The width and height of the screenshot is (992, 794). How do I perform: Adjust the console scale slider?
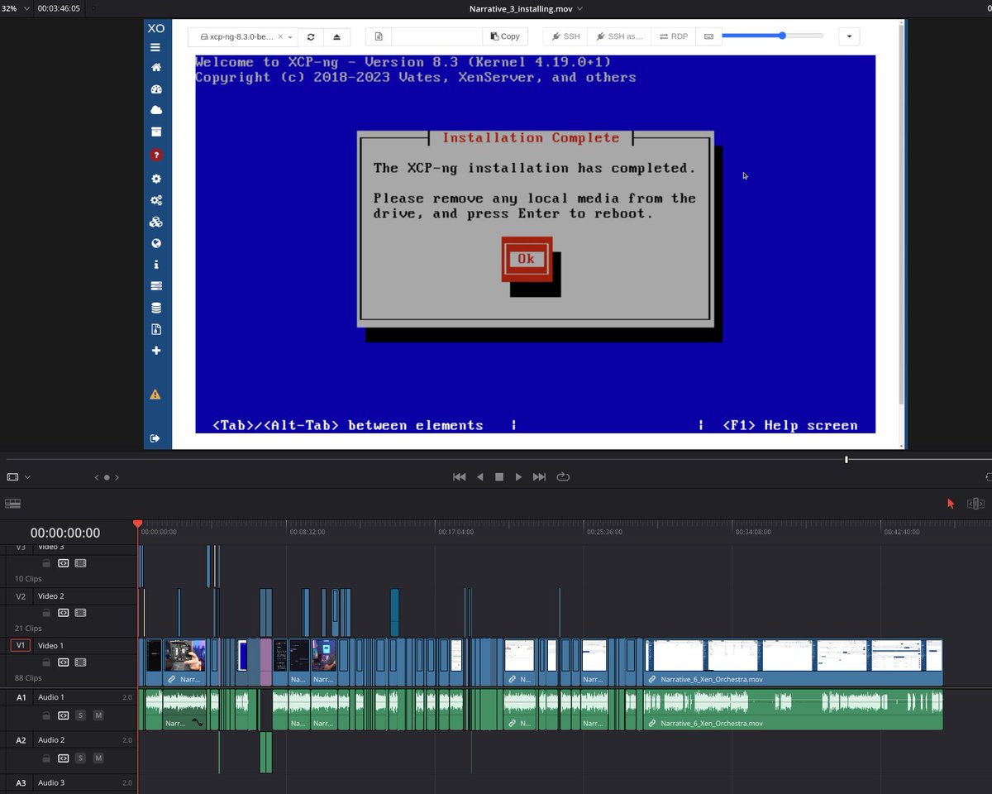[772, 36]
